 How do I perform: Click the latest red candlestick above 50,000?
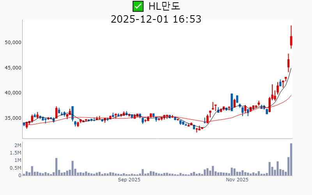(x=291, y=41)
